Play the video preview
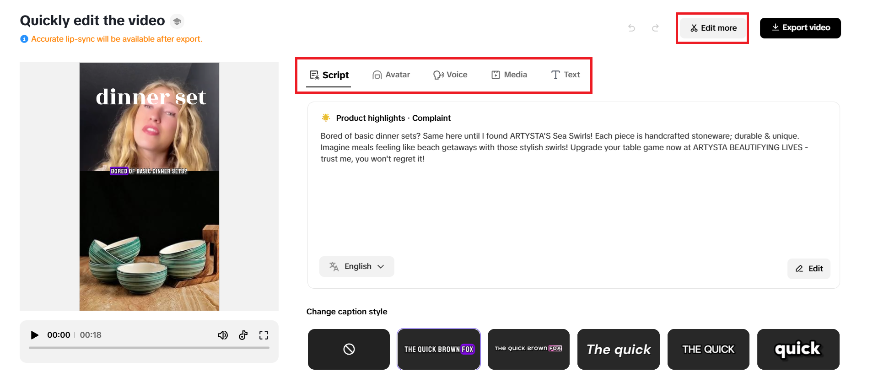 click(34, 335)
